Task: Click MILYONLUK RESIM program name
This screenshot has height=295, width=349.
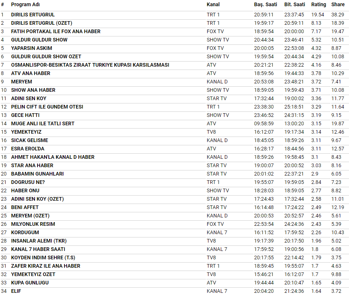Action: click(x=33, y=224)
